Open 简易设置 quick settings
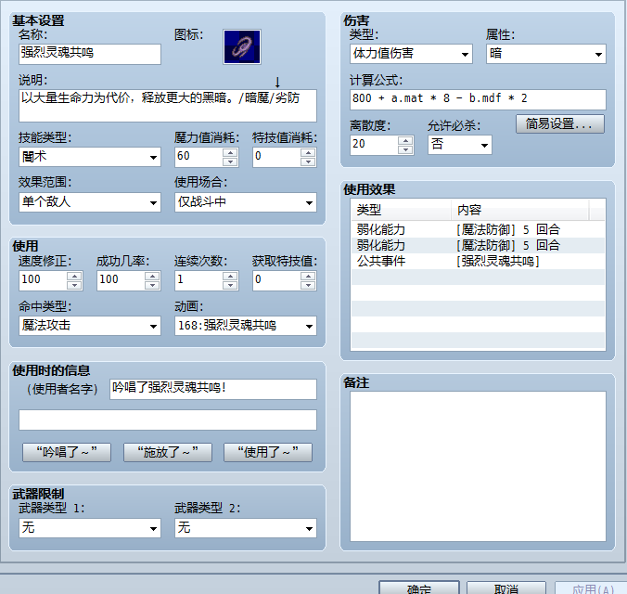This screenshot has height=594, width=627. (x=560, y=124)
